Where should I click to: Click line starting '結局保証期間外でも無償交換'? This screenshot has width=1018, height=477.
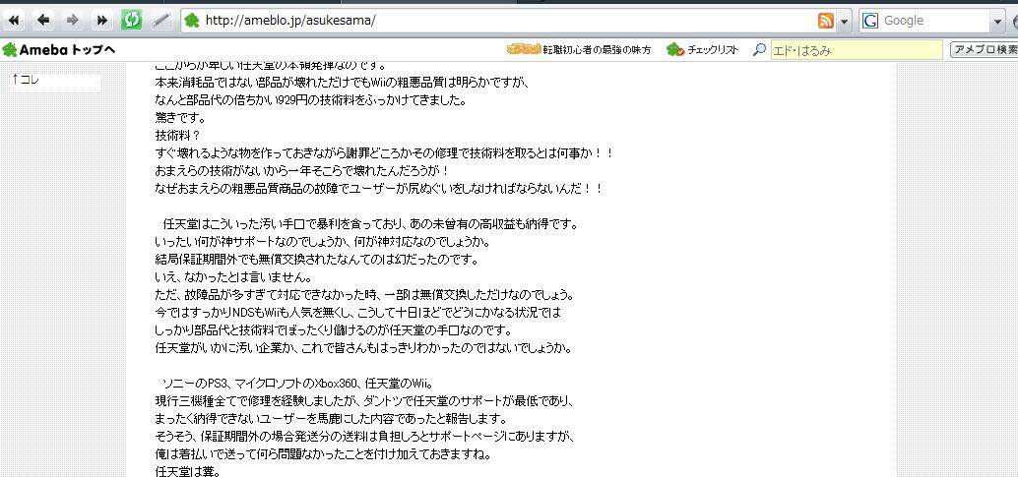316,260
